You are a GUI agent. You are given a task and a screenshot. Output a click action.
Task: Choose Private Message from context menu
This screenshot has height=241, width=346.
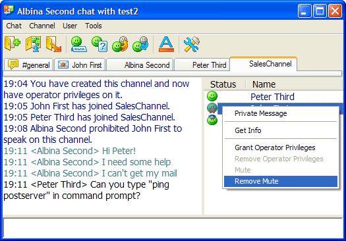281,113
